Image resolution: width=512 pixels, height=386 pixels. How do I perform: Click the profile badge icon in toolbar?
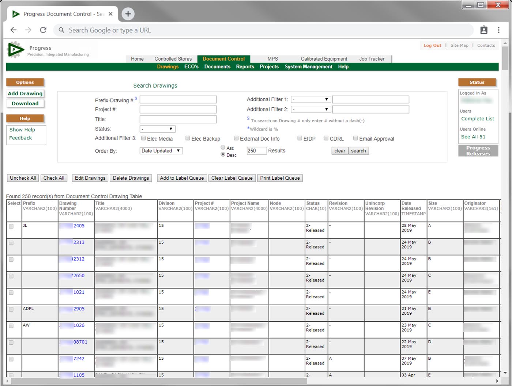pyautogui.click(x=484, y=30)
